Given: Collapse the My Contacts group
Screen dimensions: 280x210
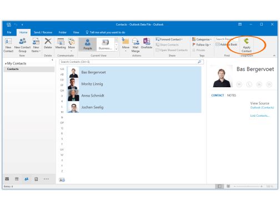Looking at the screenshot, I should coord(6,64).
